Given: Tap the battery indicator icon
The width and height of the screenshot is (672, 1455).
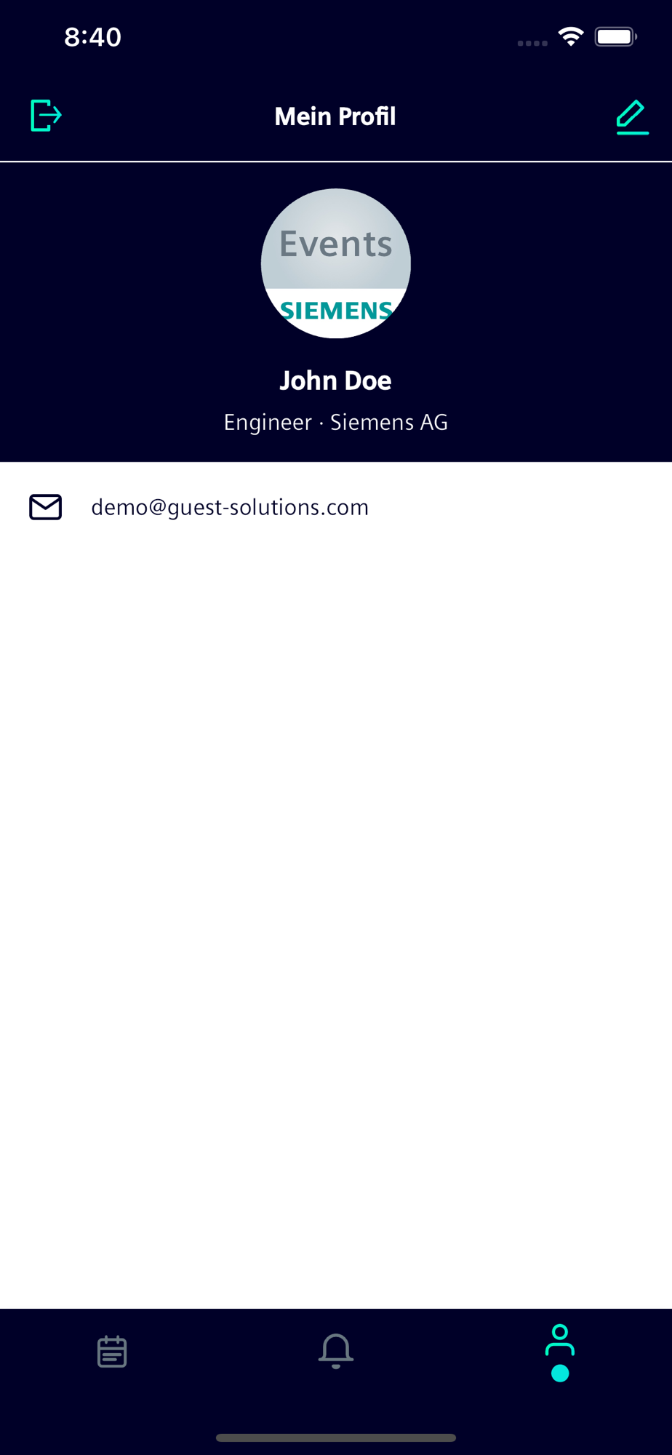Looking at the screenshot, I should 616,36.
